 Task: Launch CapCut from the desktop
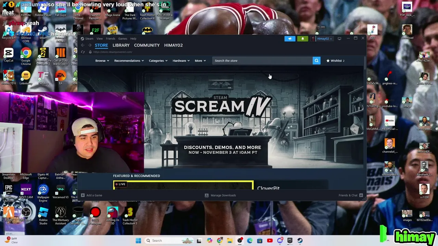point(9,55)
